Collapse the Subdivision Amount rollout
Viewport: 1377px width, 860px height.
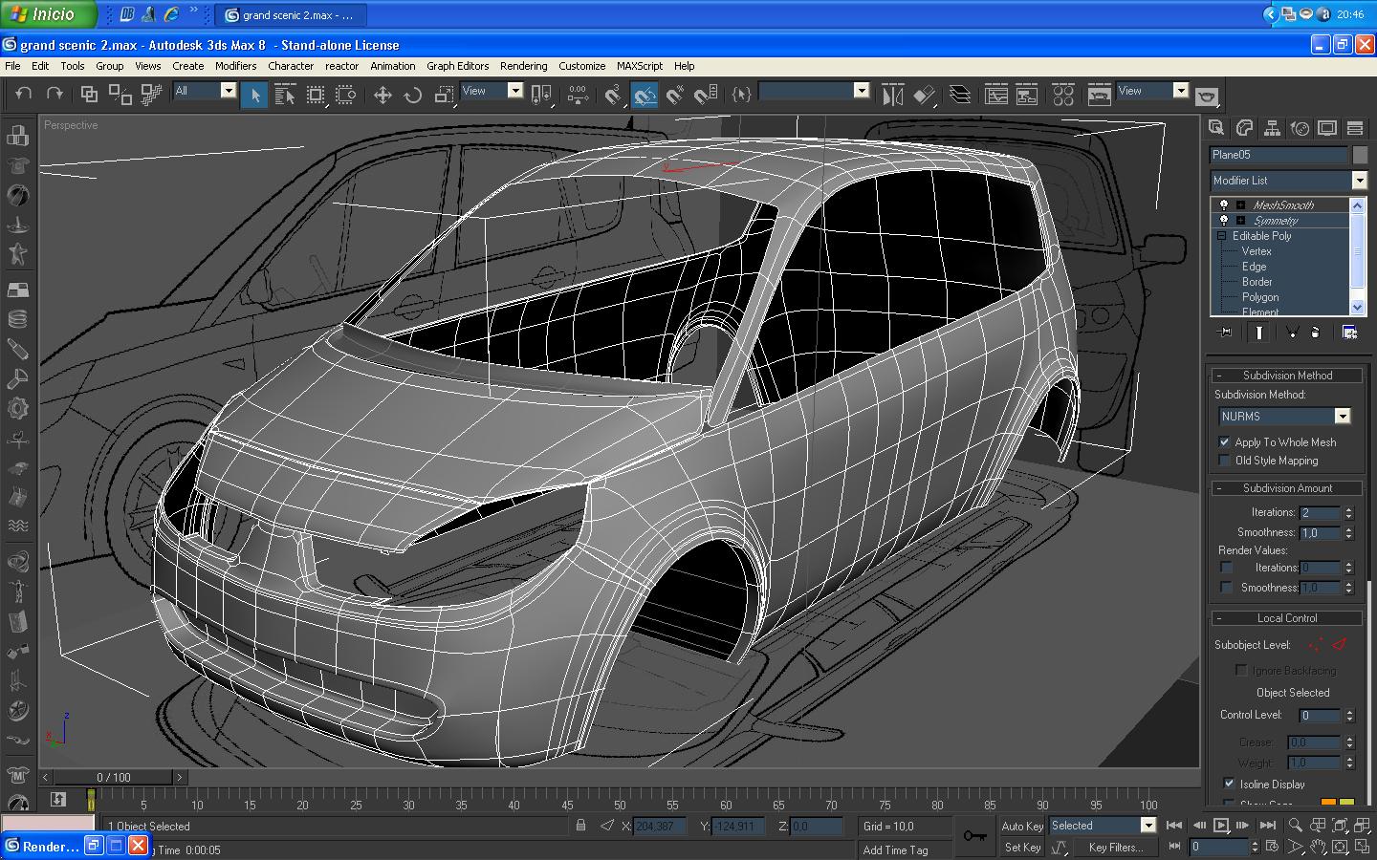point(1287,488)
